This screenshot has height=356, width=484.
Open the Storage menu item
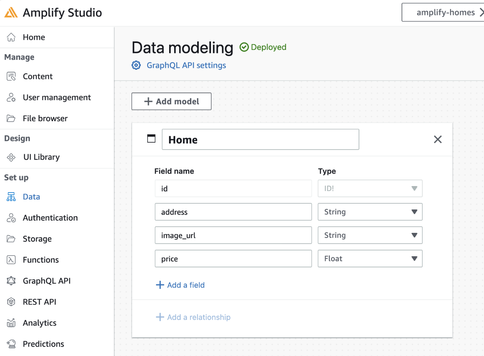pos(37,239)
